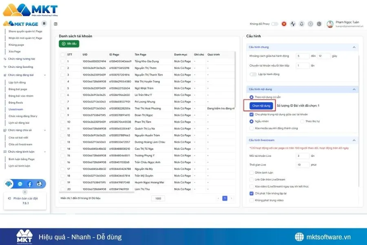Screen dimensions: 367x245
Task: Open settings via the gear icon
Action: (319, 24)
